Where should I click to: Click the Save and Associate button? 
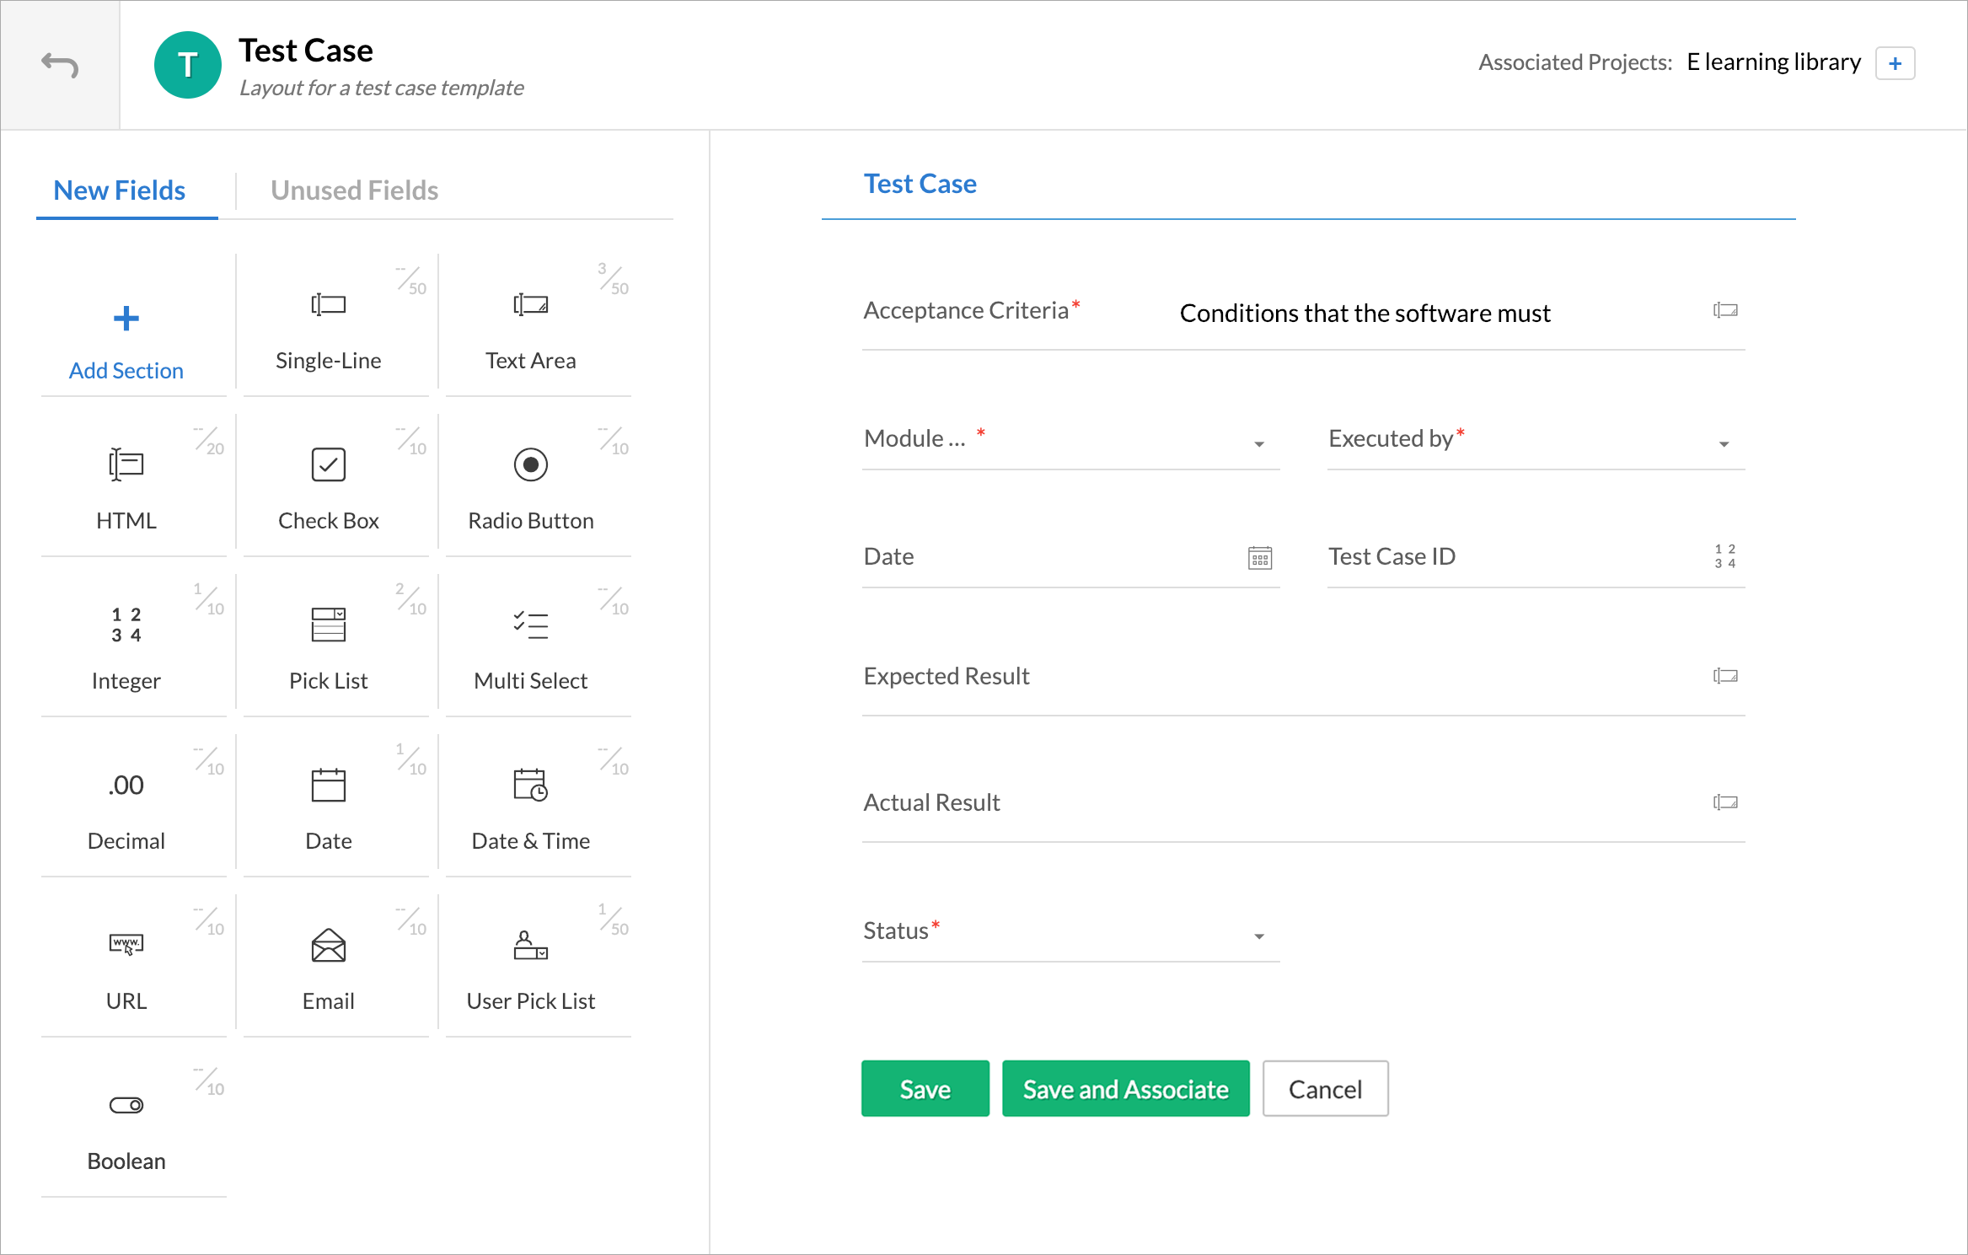[1124, 1089]
